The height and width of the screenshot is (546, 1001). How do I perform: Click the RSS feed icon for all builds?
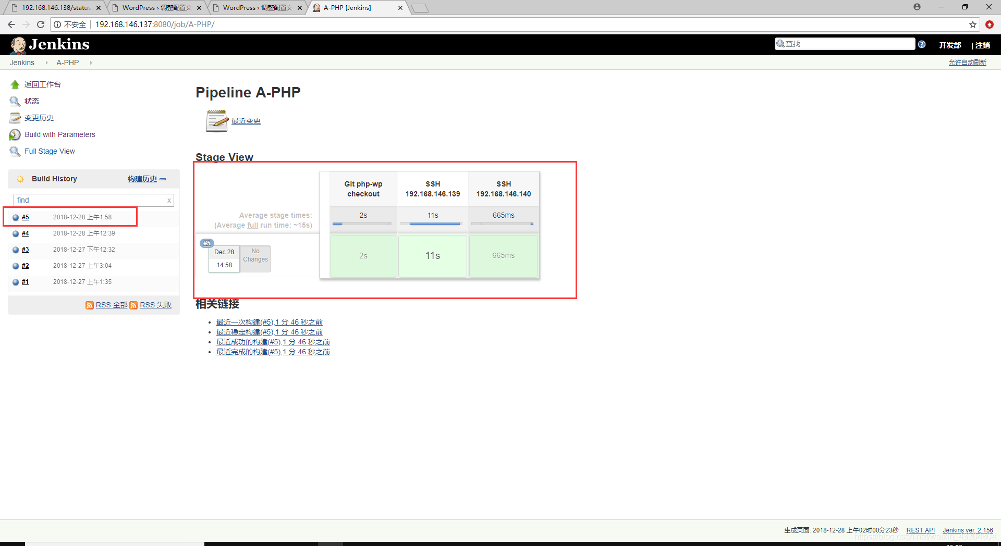pyautogui.click(x=90, y=305)
